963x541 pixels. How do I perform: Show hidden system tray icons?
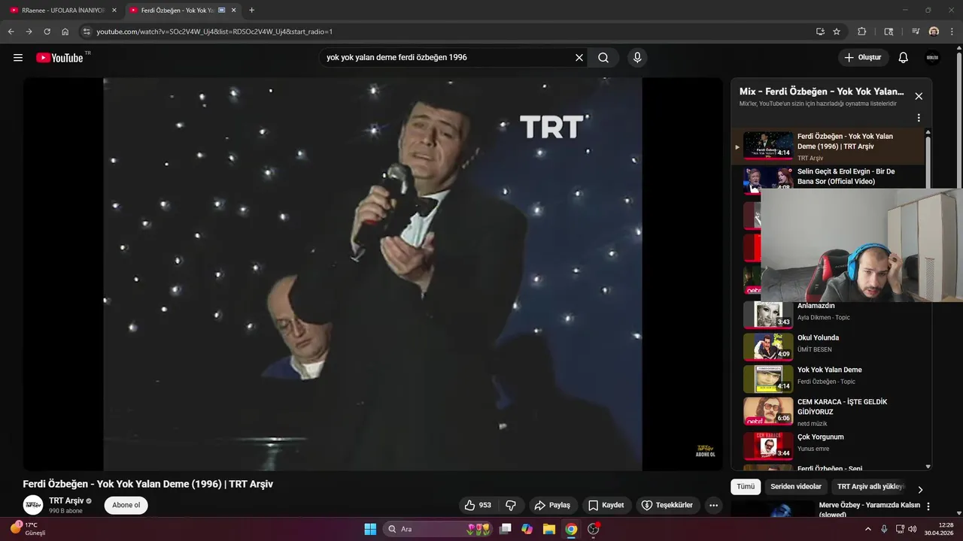pyautogui.click(x=868, y=529)
